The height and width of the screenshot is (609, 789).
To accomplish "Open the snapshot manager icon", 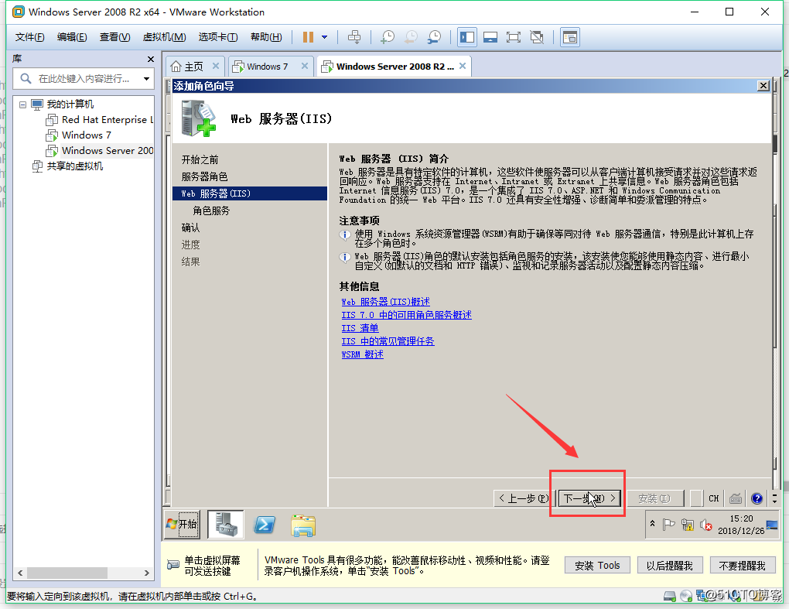I will click(x=434, y=37).
